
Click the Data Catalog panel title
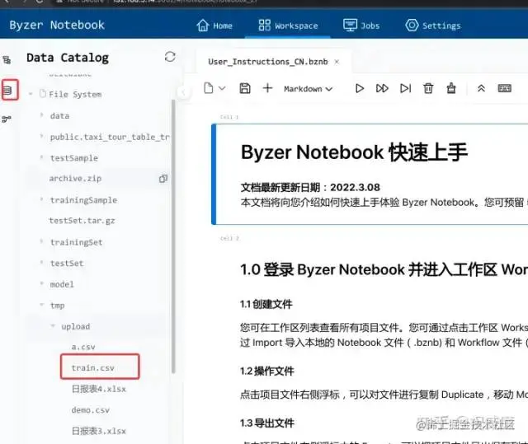pyautogui.click(x=68, y=58)
